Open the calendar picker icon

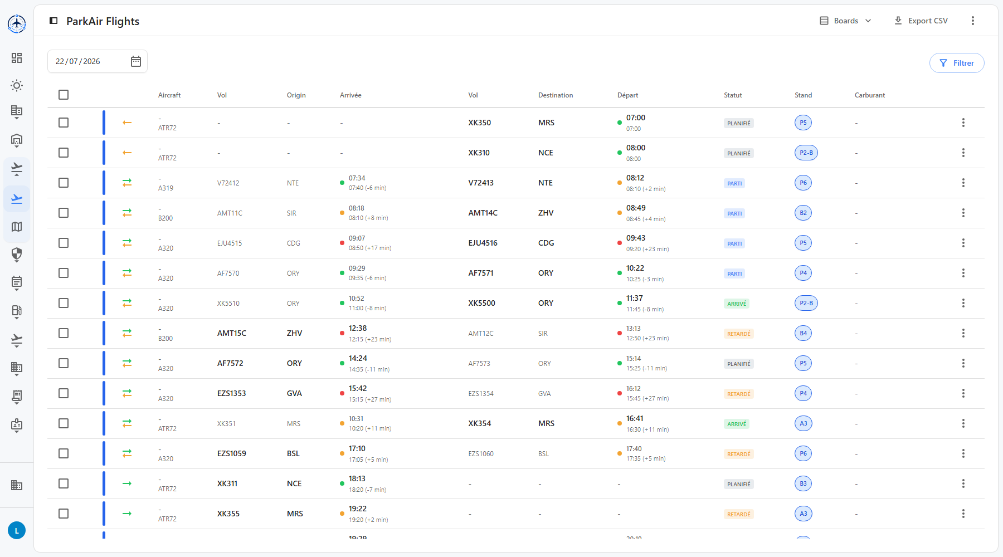(x=136, y=61)
